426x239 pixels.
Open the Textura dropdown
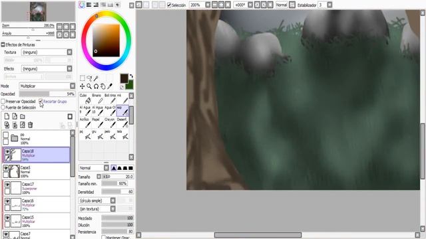(x=47, y=52)
